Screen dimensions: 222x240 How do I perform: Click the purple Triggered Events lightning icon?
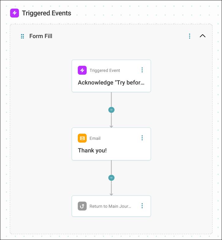(14, 13)
